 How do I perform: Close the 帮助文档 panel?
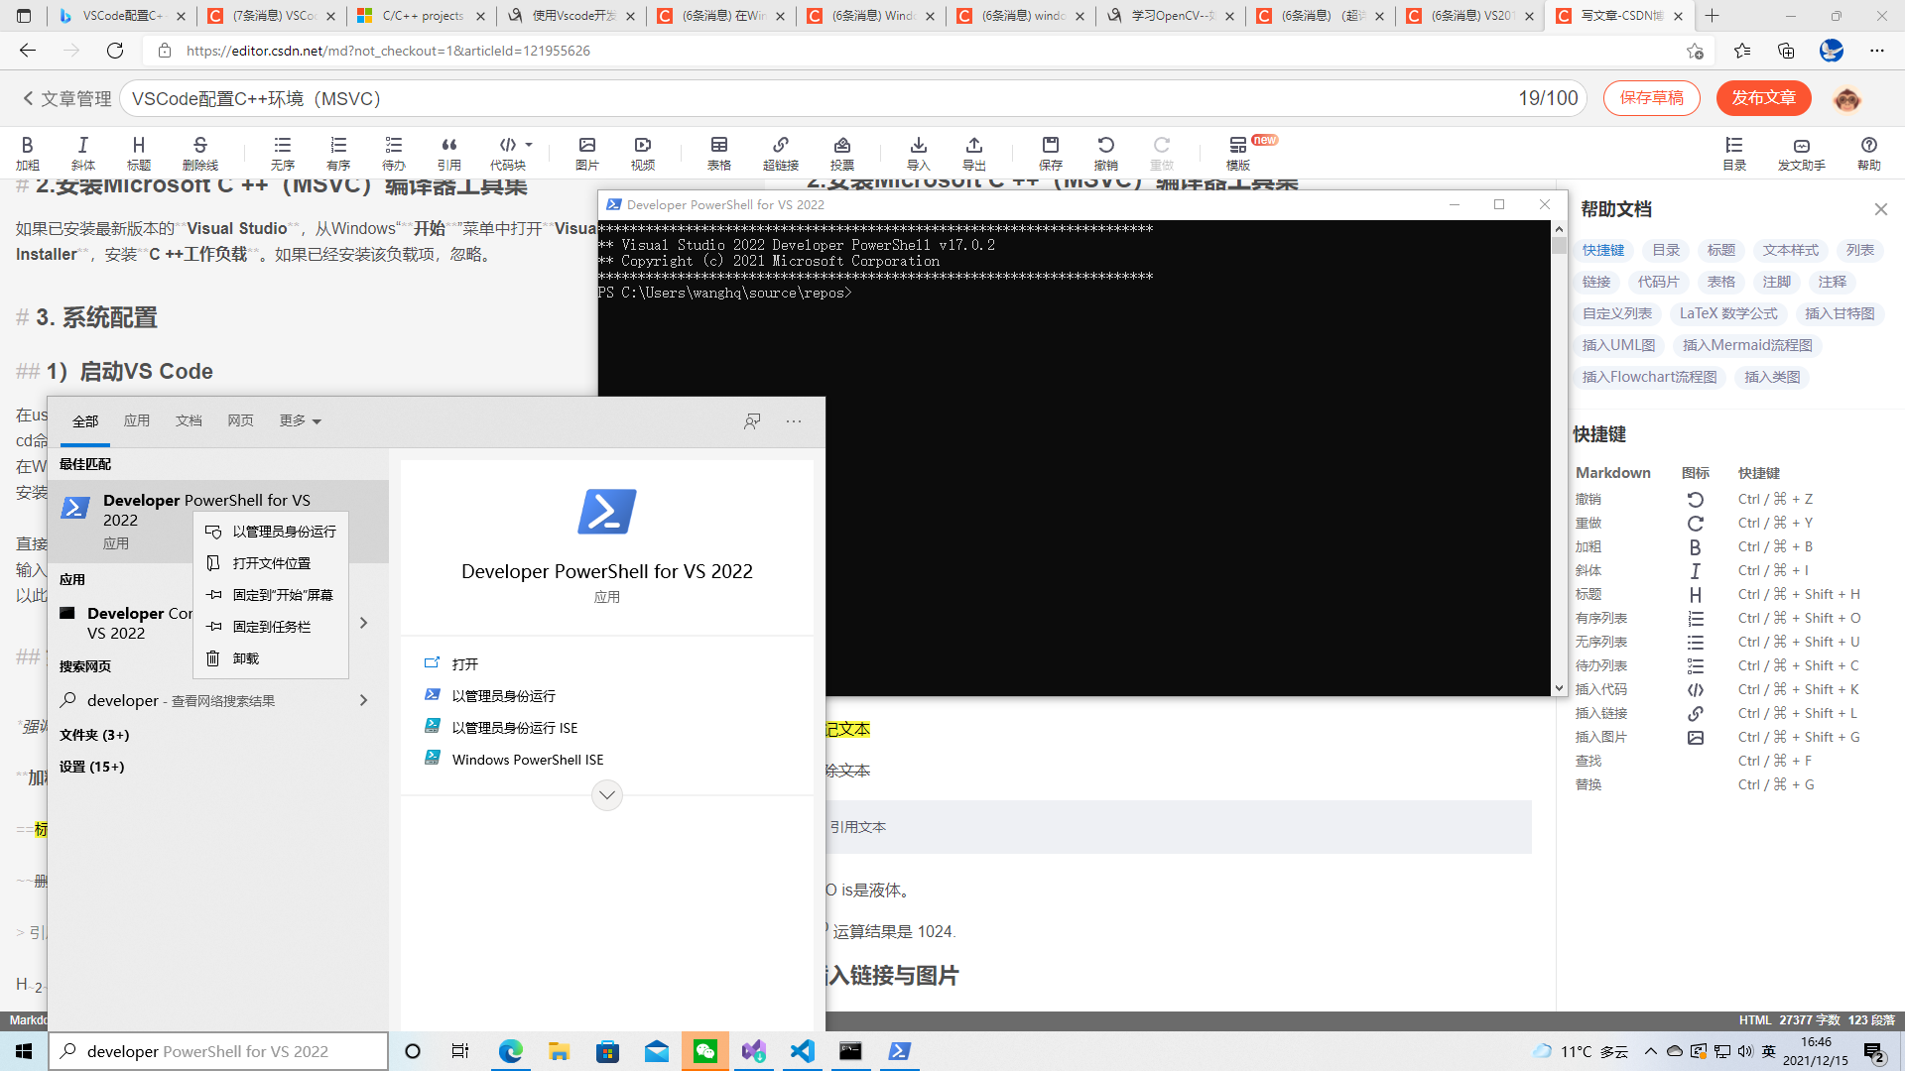[x=1881, y=209]
